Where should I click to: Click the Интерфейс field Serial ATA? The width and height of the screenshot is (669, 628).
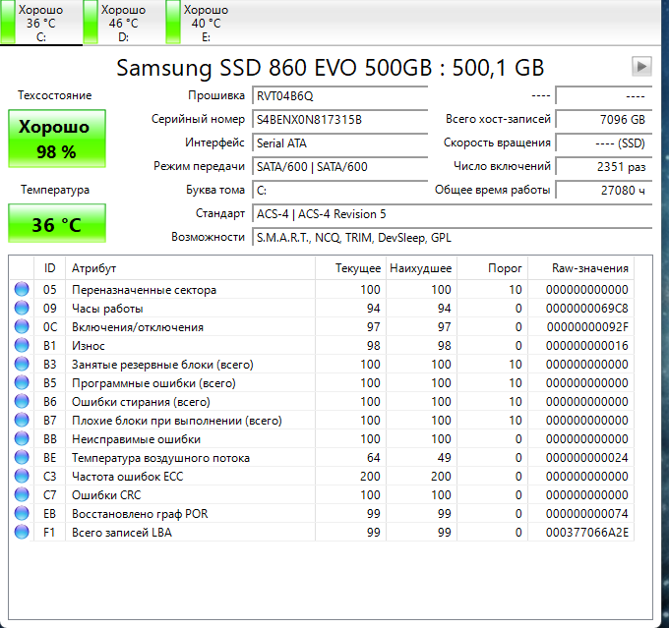click(340, 143)
